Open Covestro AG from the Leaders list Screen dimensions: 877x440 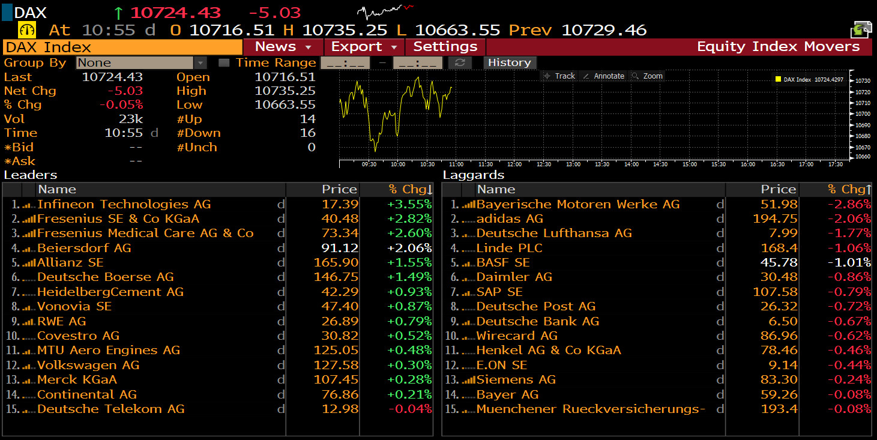[79, 336]
